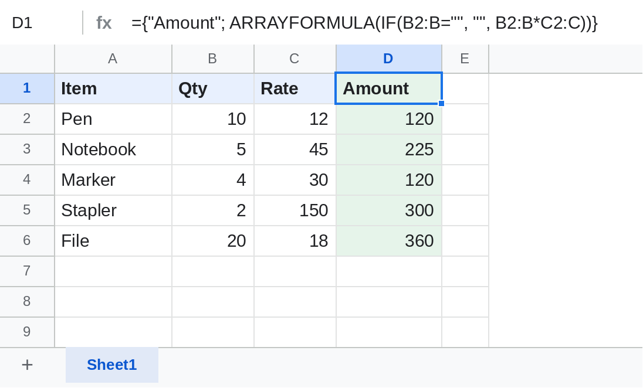The image size is (643, 388).
Task: Select row 1 header
Action: point(27,89)
